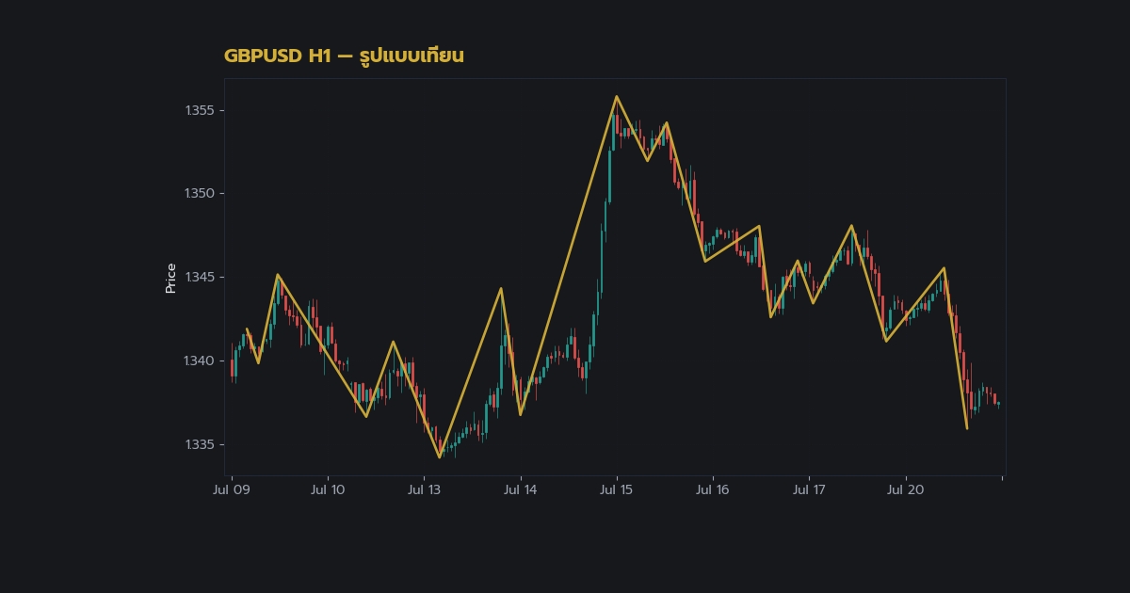Select the 1345 price axis label
Viewport: 1130px width, 593px height.
(199, 278)
